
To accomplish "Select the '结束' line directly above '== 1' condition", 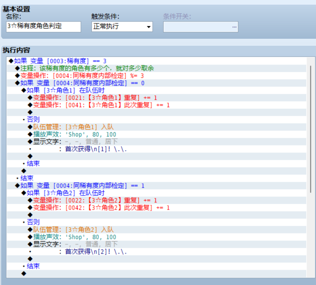I will 157,178.
